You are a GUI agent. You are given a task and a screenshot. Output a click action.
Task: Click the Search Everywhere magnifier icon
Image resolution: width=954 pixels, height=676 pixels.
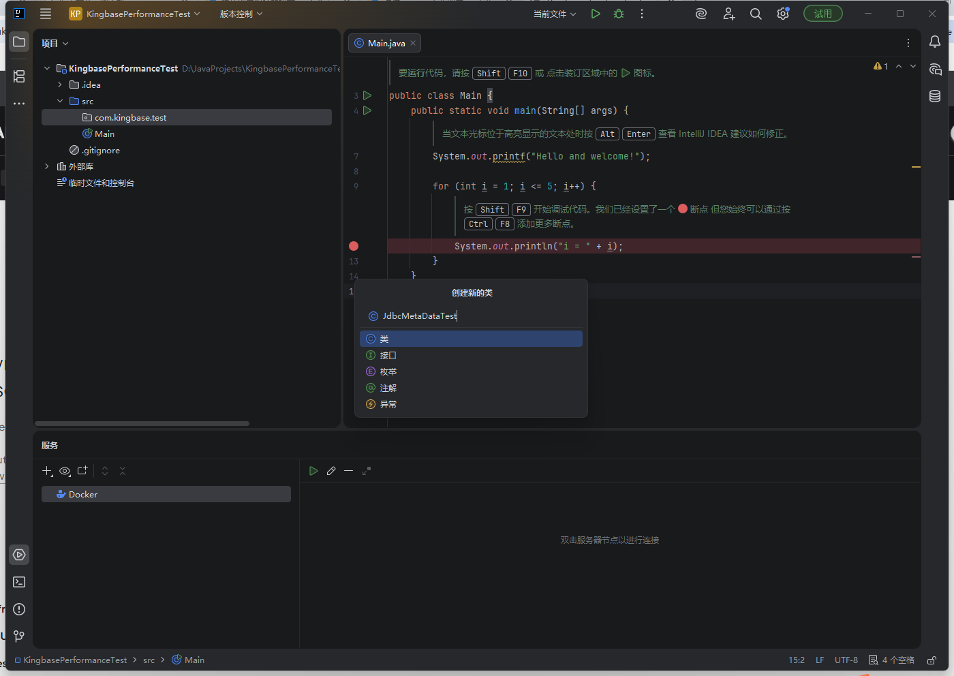point(756,14)
